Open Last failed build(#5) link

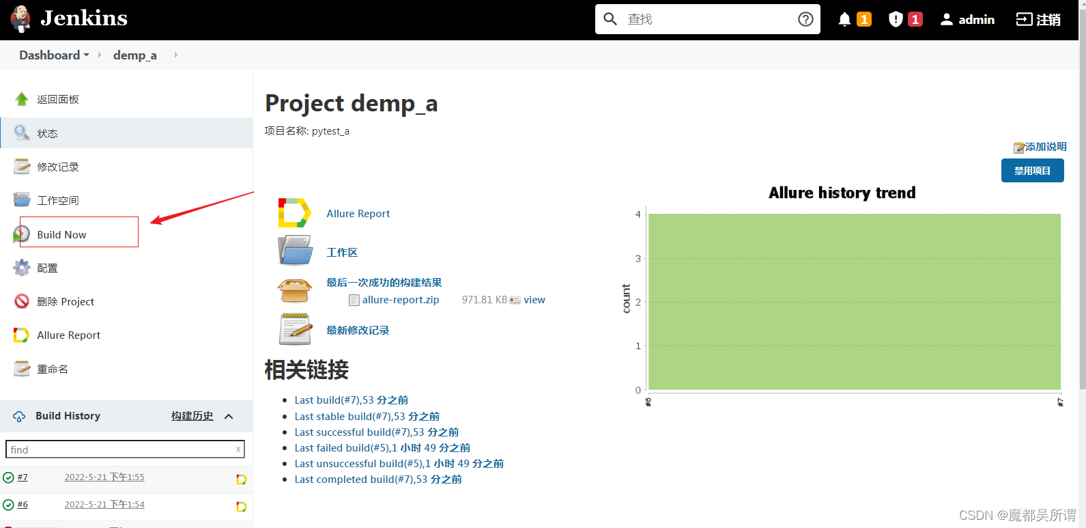pos(383,448)
